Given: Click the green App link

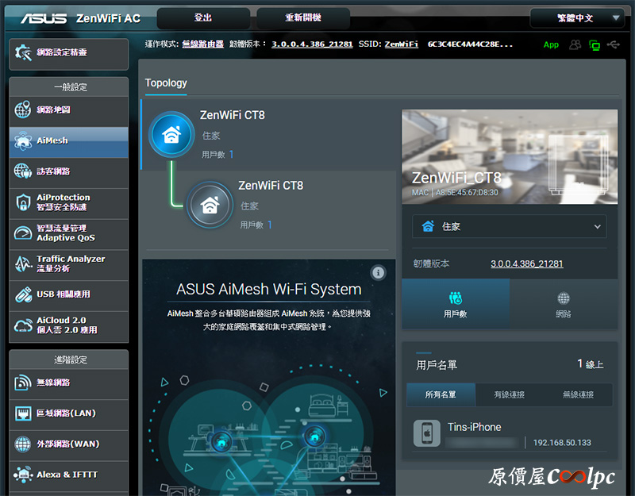Looking at the screenshot, I should [551, 44].
